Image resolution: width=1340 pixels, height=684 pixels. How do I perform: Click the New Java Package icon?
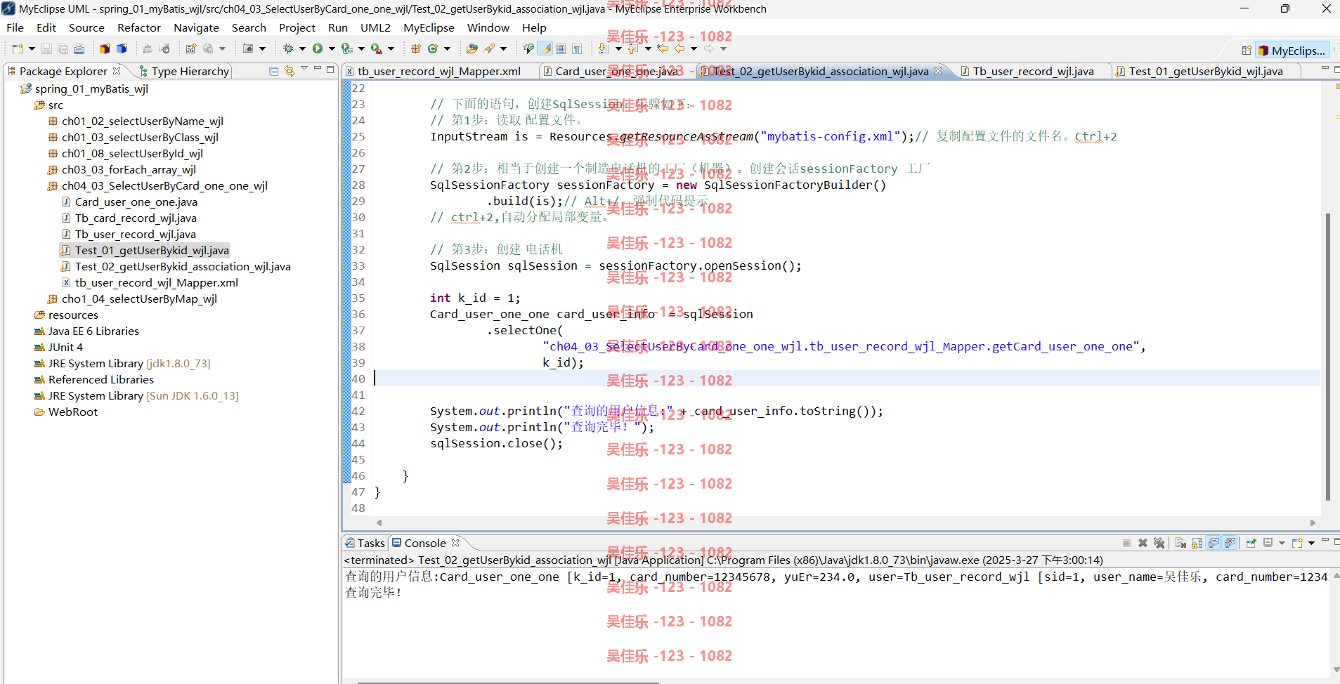416,48
